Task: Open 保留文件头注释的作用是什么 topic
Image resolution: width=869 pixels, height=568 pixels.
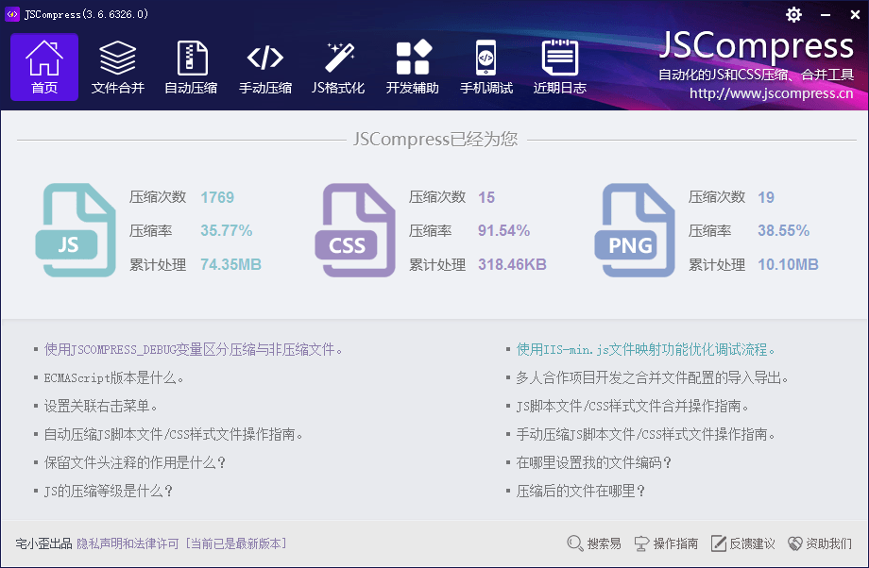Action: (135, 463)
